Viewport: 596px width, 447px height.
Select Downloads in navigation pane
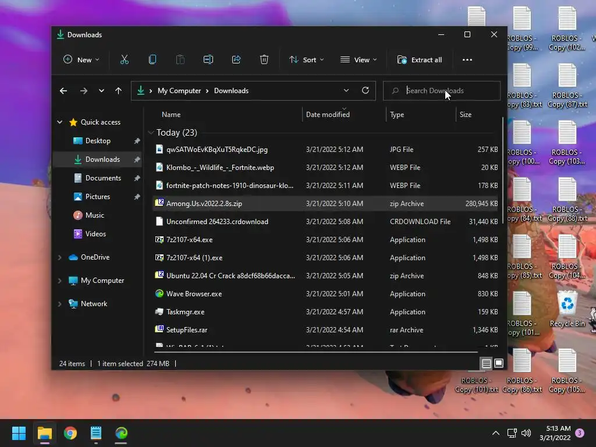tap(98, 159)
